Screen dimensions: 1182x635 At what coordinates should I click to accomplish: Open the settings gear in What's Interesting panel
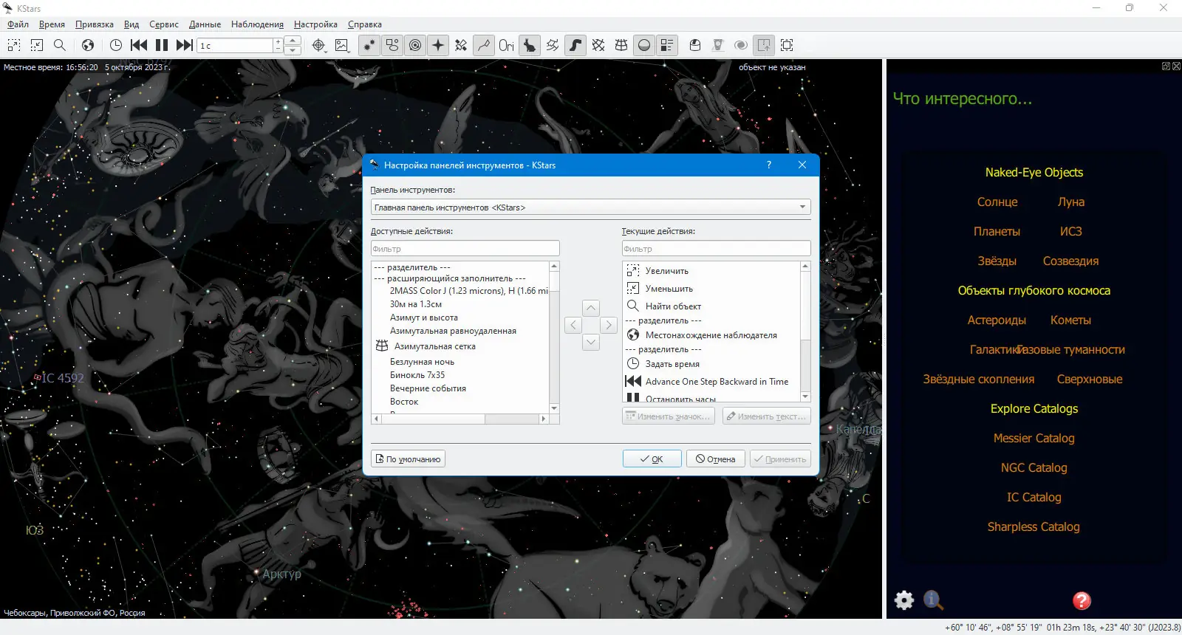904,600
